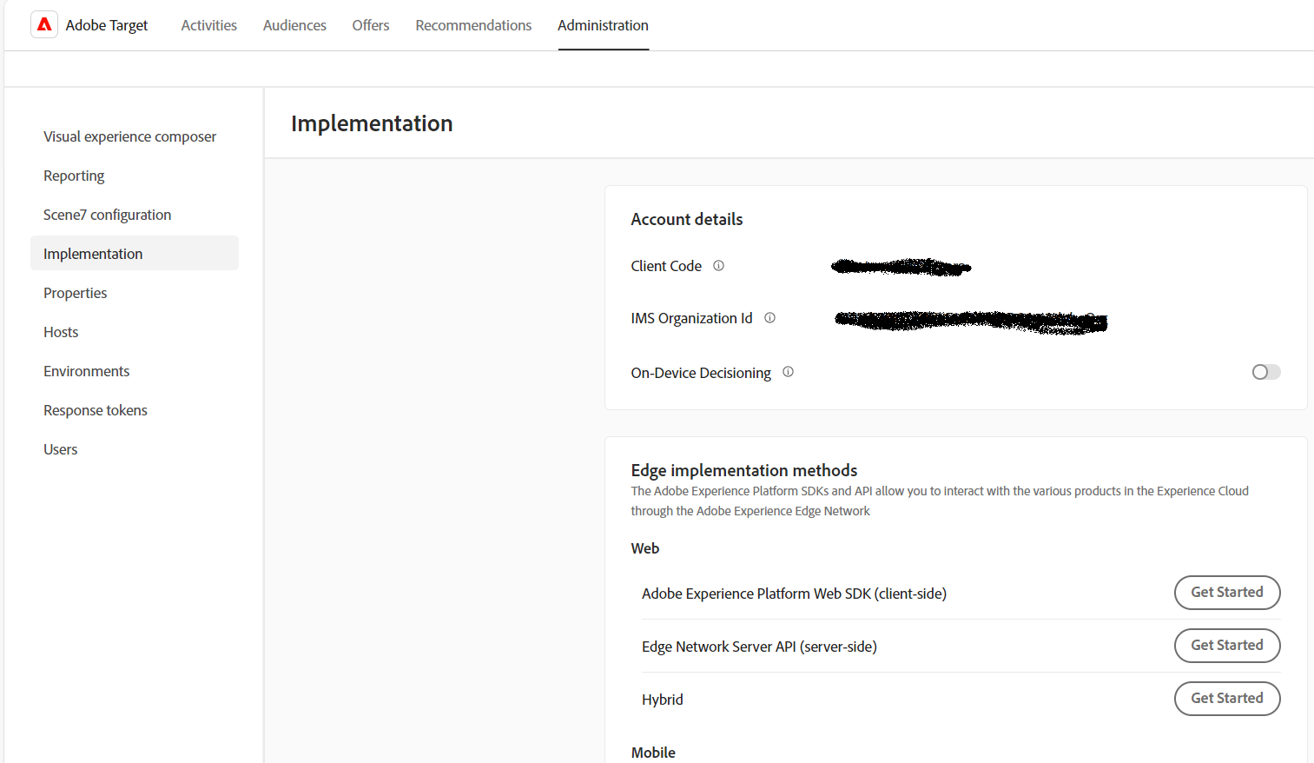Image resolution: width=1314 pixels, height=763 pixels.
Task: Get Started with Hybrid method
Action: click(1227, 699)
